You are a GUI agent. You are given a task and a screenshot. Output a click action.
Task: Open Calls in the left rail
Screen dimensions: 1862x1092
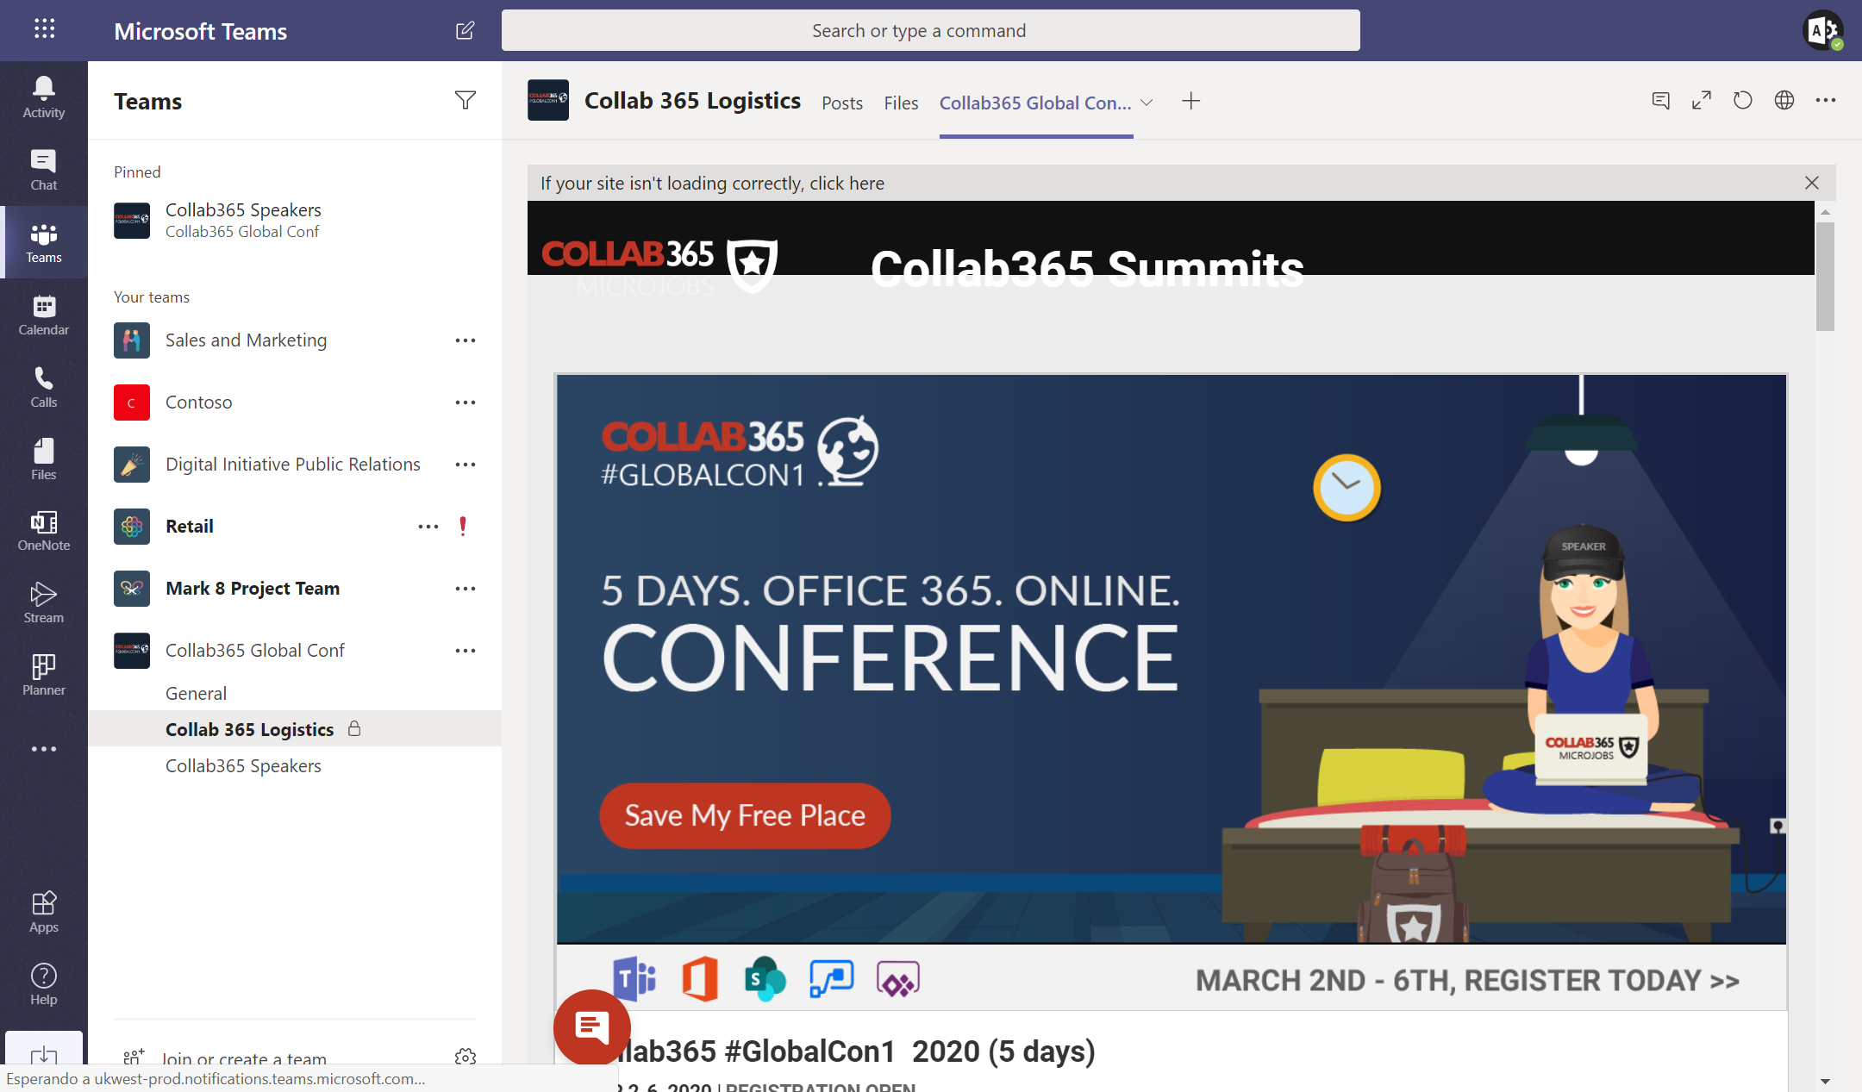[44, 387]
